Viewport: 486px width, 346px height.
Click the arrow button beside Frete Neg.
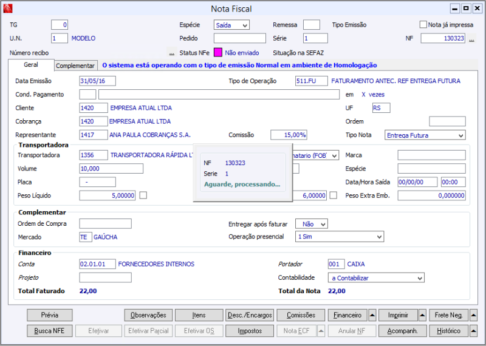[473, 315]
